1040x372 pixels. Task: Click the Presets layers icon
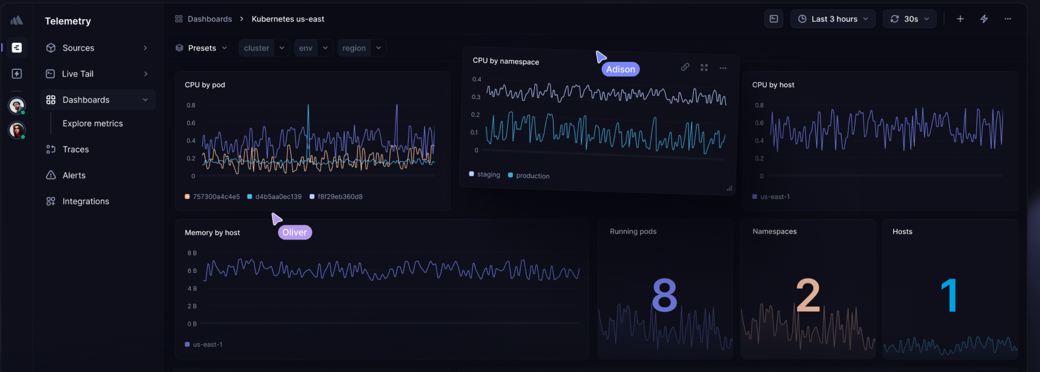point(180,48)
